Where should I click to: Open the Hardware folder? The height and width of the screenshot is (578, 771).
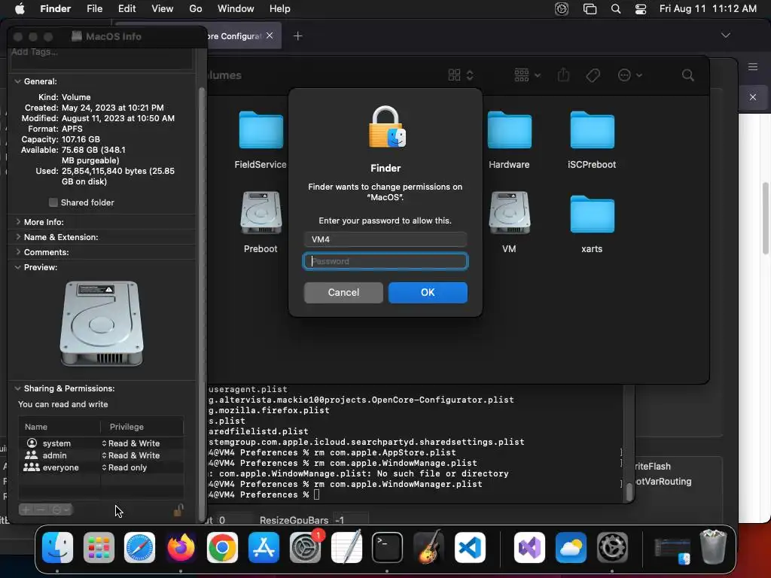(510, 130)
